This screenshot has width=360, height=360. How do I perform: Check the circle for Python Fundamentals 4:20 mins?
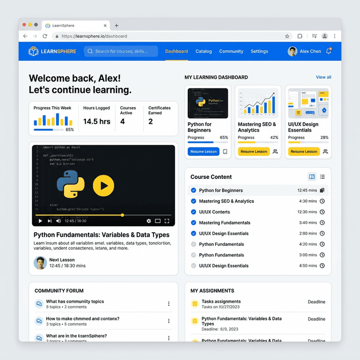(193, 244)
